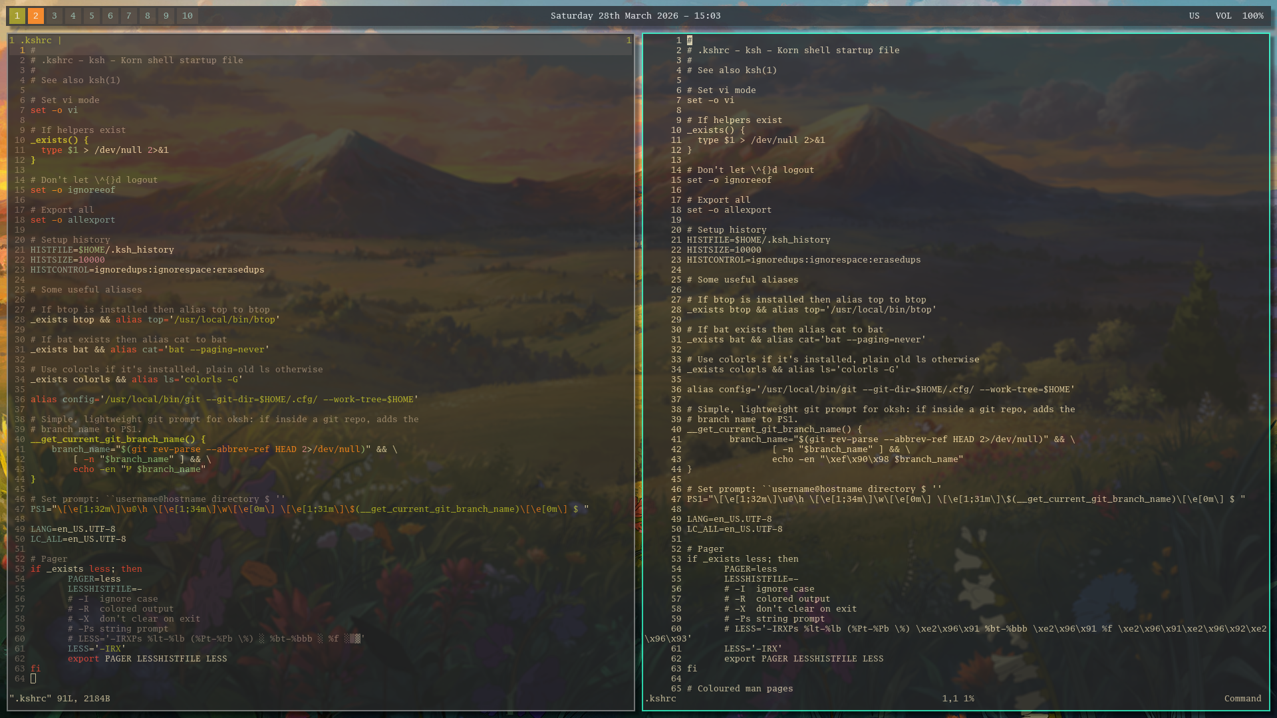Select workspace 7
The height and width of the screenshot is (718, 1277).
click(129, 15)
